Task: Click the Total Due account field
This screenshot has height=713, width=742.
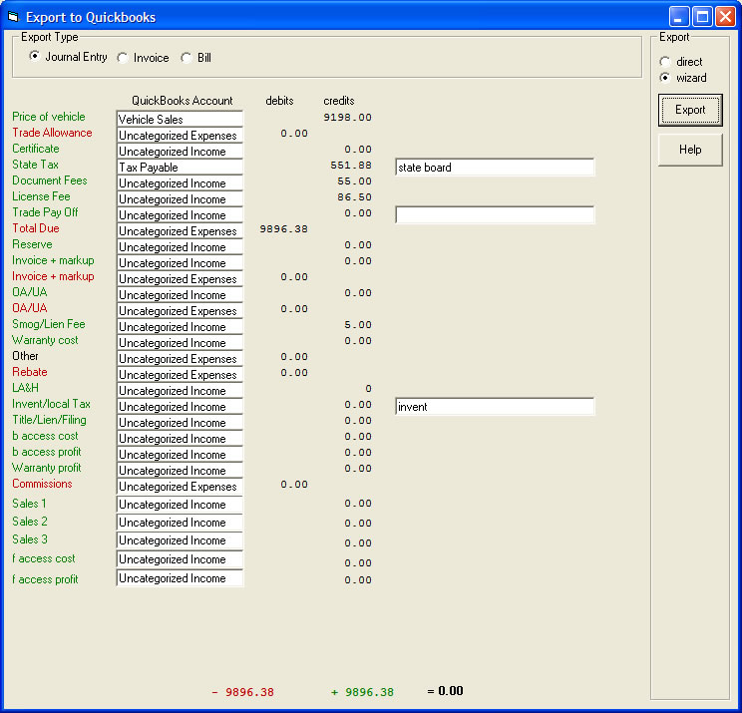Action: pos(180,231)
